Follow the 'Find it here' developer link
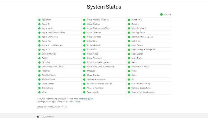The image size is (208, 118). [x=75, y=102]
